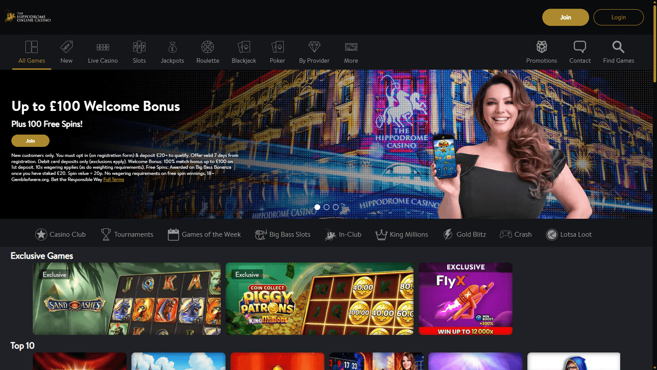Open the New games tag icon

coord(67,47)
